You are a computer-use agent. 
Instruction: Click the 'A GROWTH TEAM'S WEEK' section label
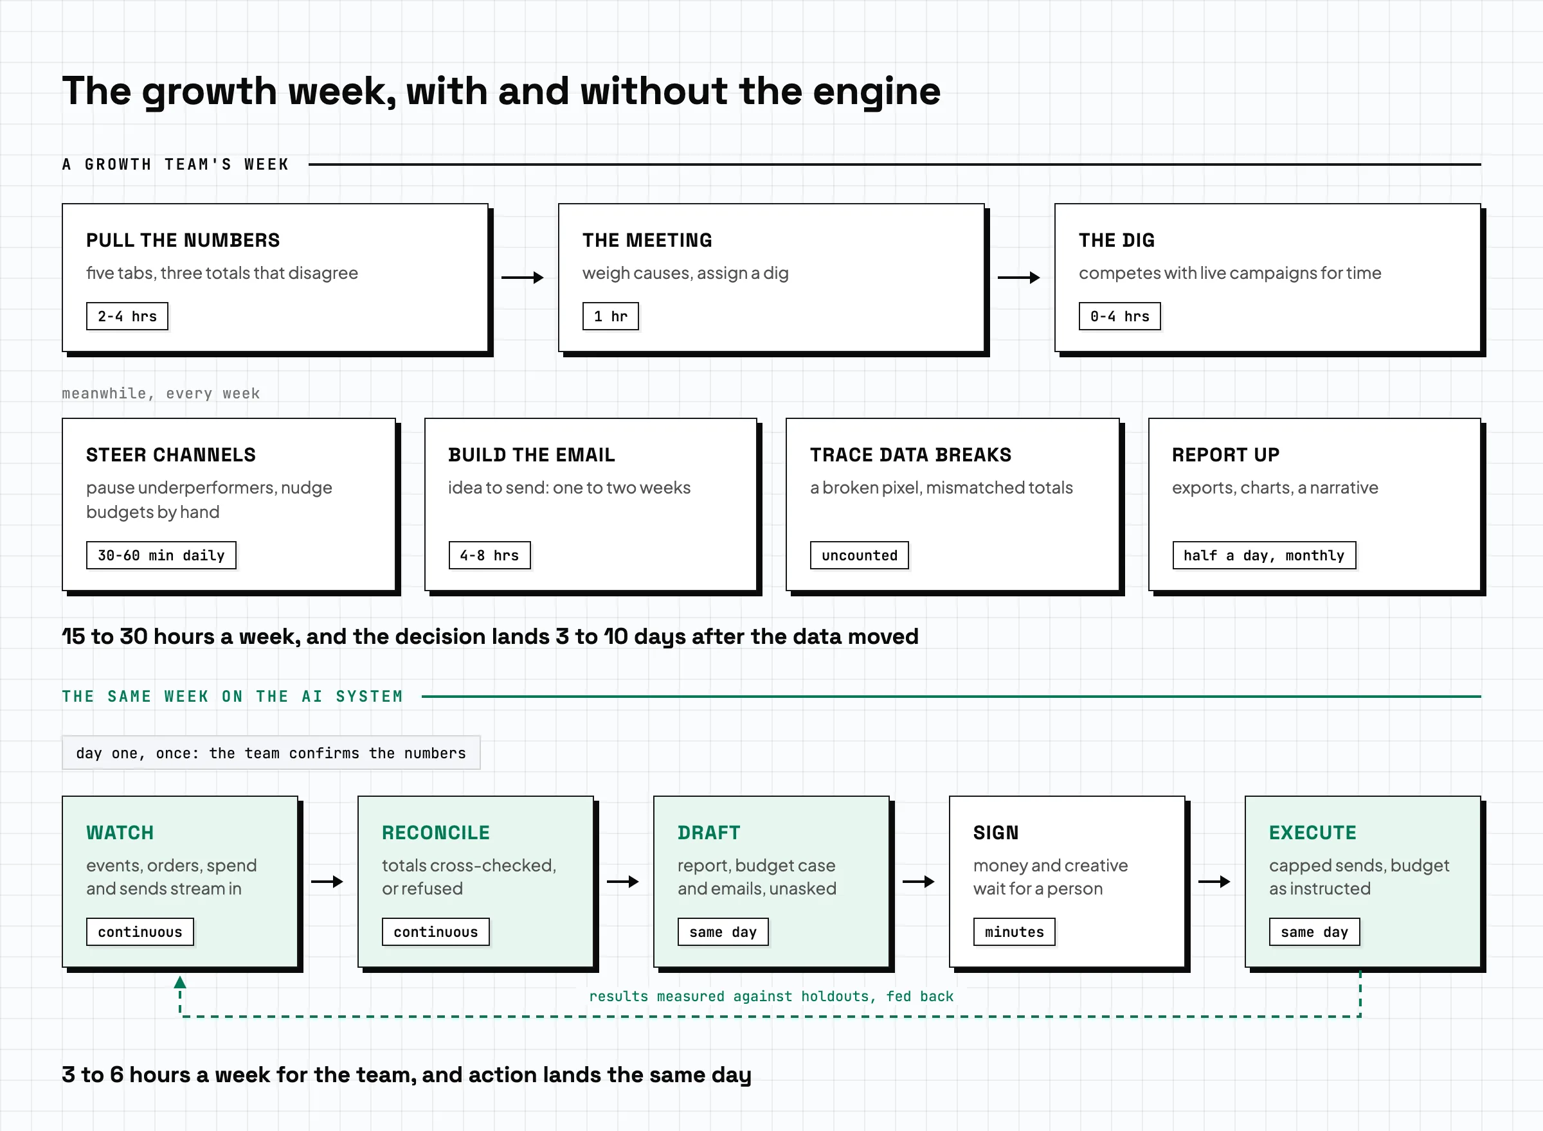click(176, 165)
